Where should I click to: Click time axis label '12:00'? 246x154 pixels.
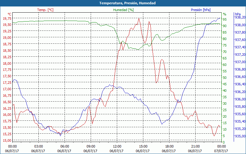[117, 147]
